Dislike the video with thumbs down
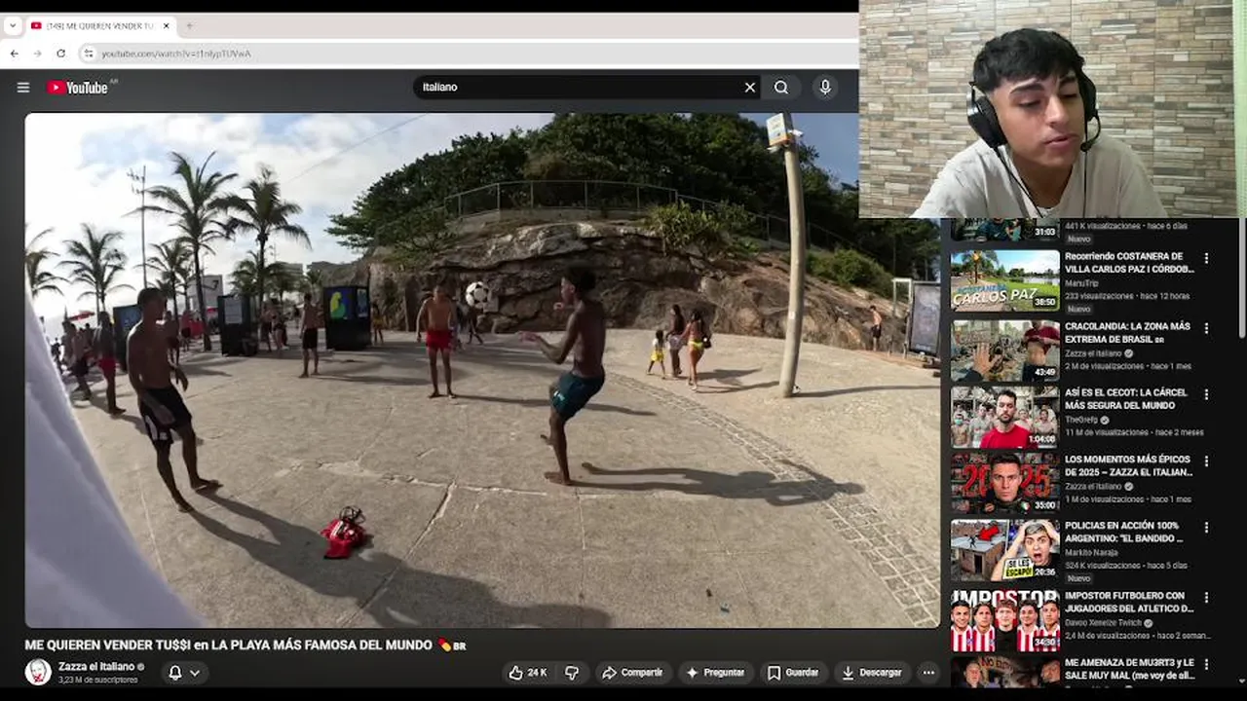Screen dimensions: 1247x701 coord(572,673)
